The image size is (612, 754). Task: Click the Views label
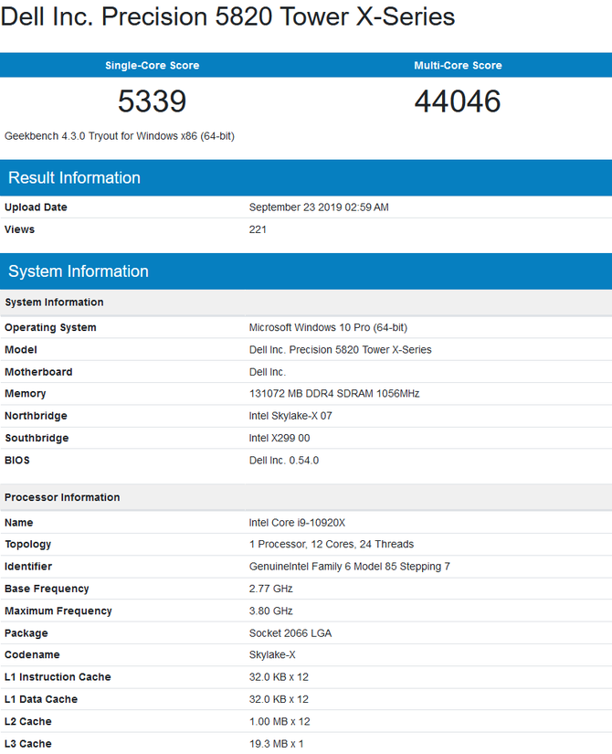pyautogui.click(x=19, y=229)
